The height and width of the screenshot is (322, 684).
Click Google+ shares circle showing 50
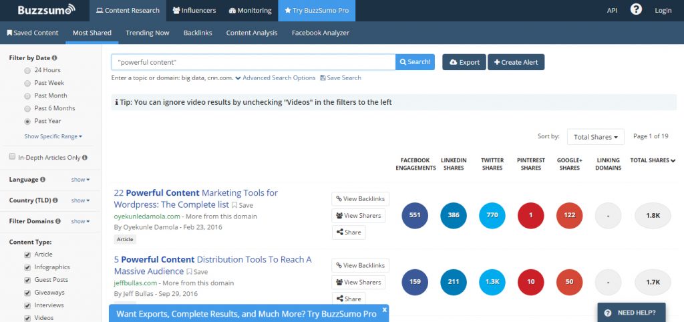pyautogui.click(x=570, y=283)
